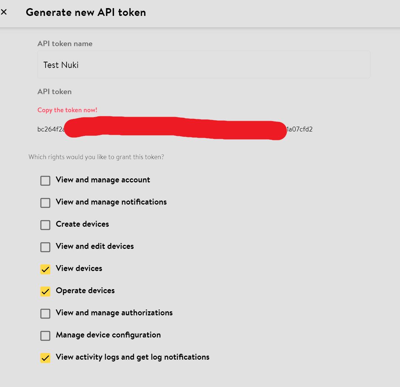400x387 pixels.
Task: Enable the View and edit devices checkbox
Action: click(45, 247)
